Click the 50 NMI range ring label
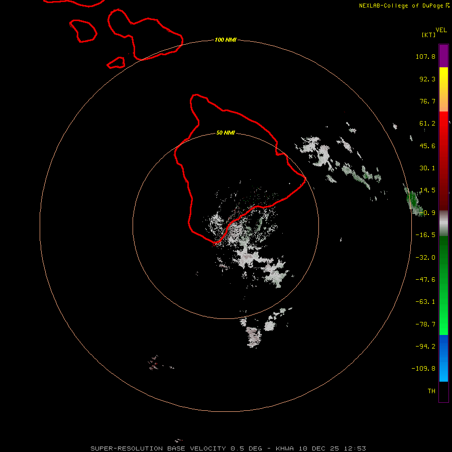 tap(225, 133)
